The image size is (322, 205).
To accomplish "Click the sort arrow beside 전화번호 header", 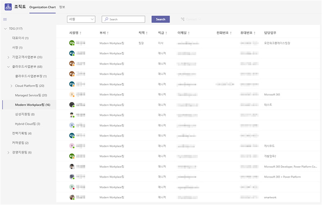I will pyautogui.click(x=231, y=33).
